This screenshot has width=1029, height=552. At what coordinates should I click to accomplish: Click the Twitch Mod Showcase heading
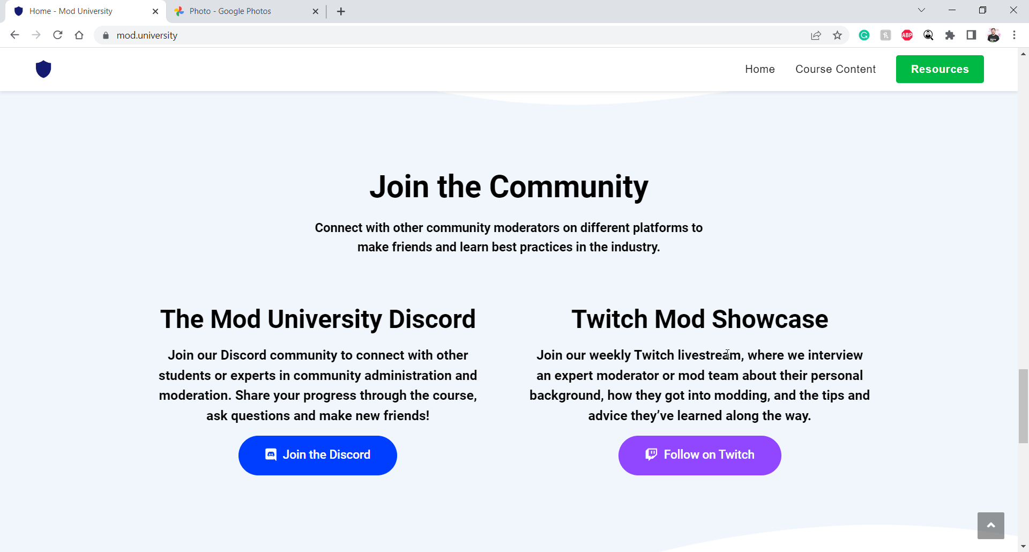coord(699,319)
